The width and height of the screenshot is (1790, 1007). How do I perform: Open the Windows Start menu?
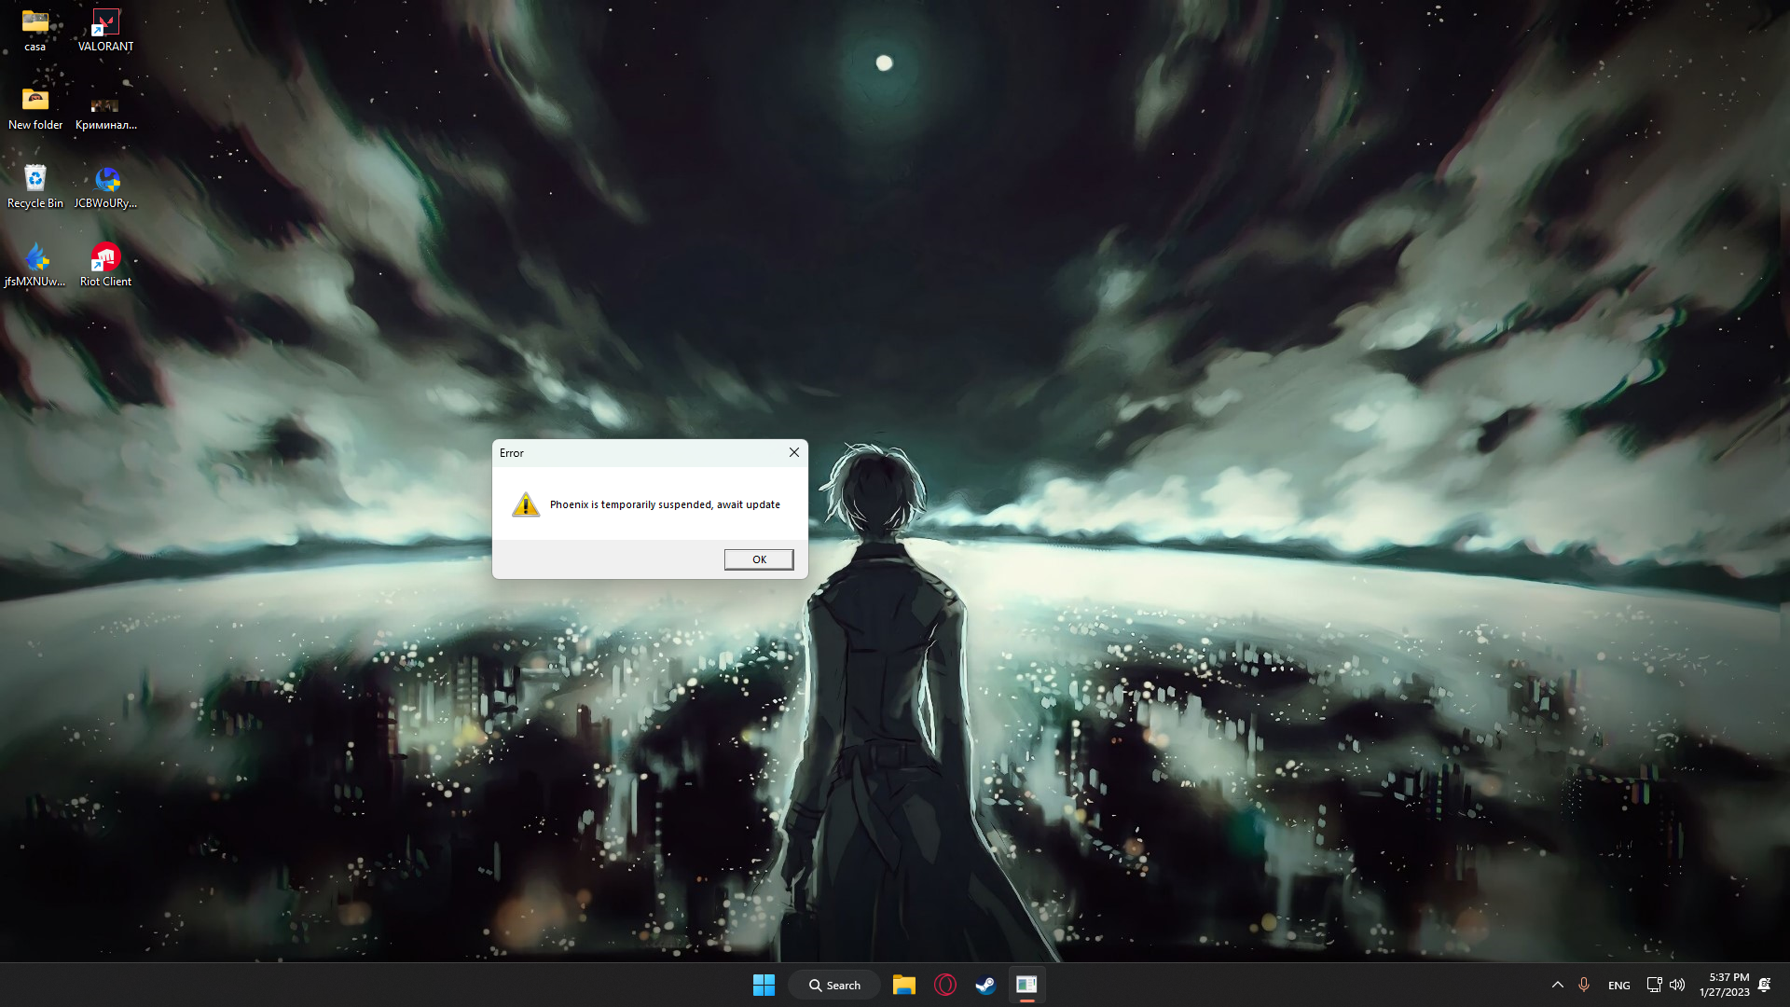(x=764, y=985)
